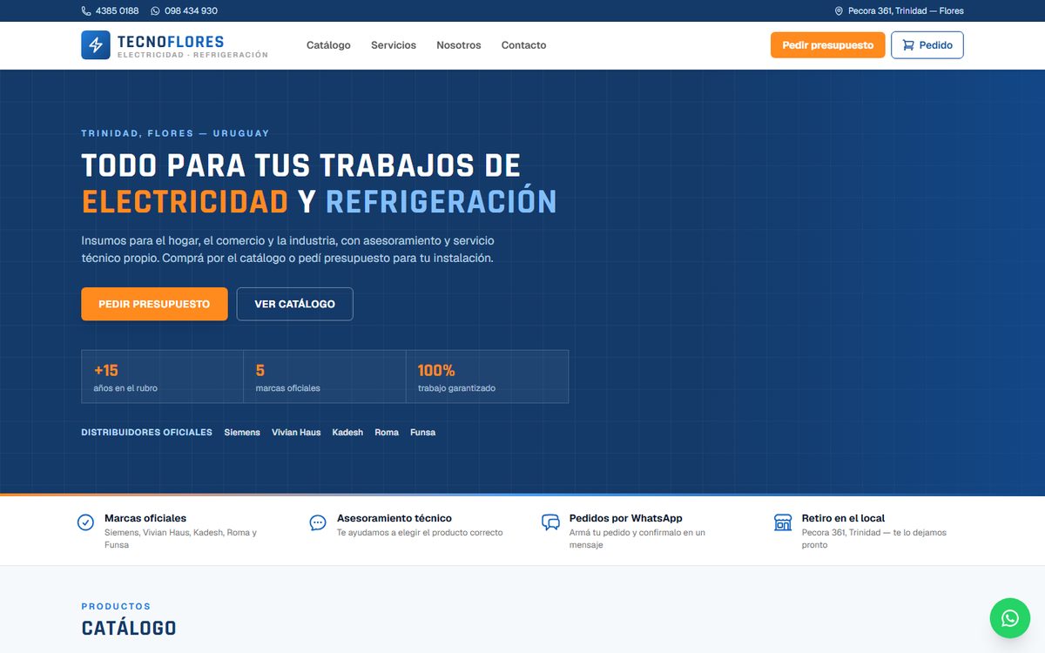Click the checkmark icon for Marcas oficiales
The width and height of the screenshot is (1045, 653).
coord(86,522)
